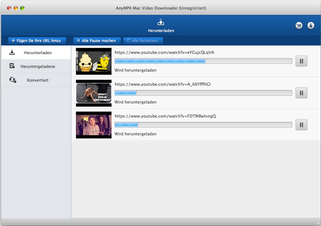Click 'Fügen Sie Ihre URL hinzu' button

(37, 41)
